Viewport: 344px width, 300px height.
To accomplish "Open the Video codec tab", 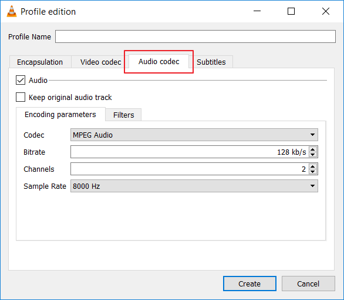I will point(100,62).
